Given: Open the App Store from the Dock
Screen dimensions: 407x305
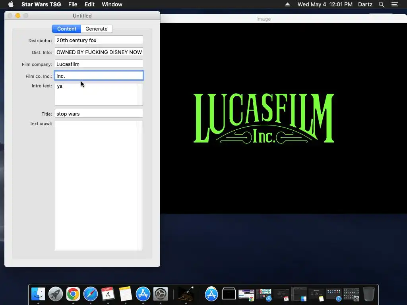Looking at the screenshot, I should [143, 294].
